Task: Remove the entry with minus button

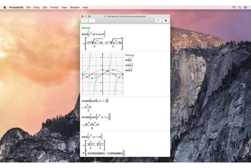Action: tap(92, 20)
